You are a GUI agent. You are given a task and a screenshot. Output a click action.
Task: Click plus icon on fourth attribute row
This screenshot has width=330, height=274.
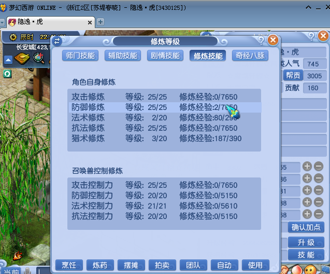(307, 202)
